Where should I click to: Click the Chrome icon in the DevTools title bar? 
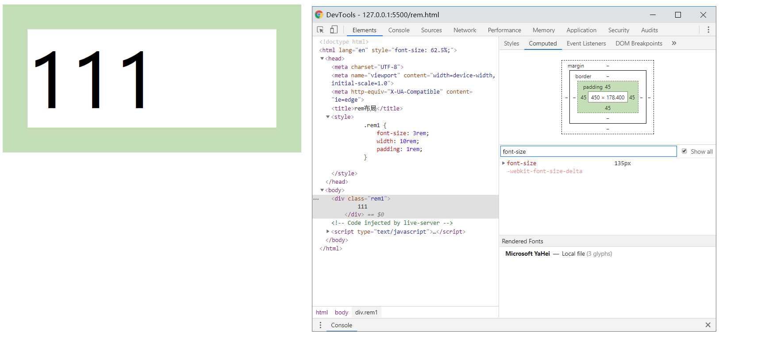click(x=319, y=15)
